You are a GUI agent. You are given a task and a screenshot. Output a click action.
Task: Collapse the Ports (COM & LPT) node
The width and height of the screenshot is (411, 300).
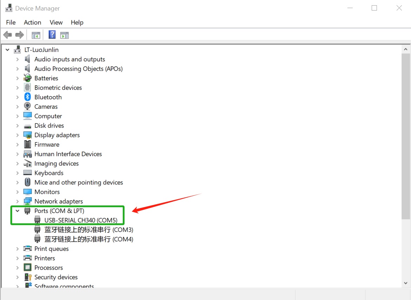tap(17, 211)
